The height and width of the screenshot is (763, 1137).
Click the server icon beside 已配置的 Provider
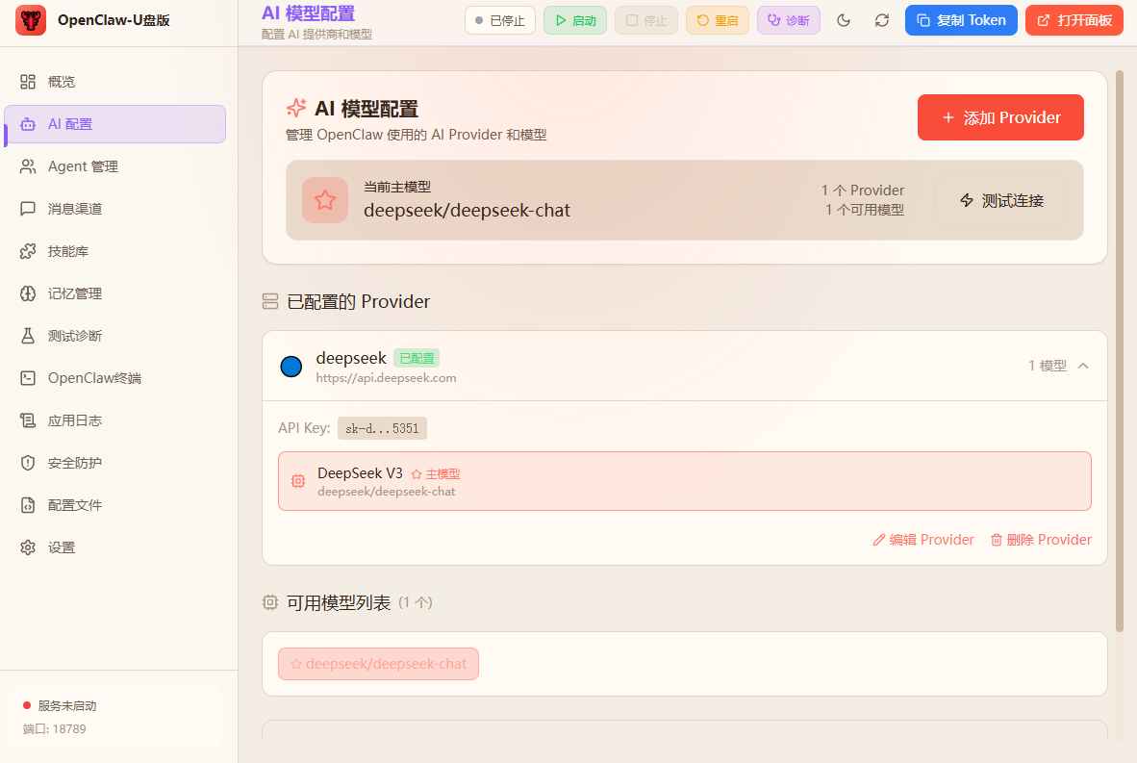click(x=270, y=302)
